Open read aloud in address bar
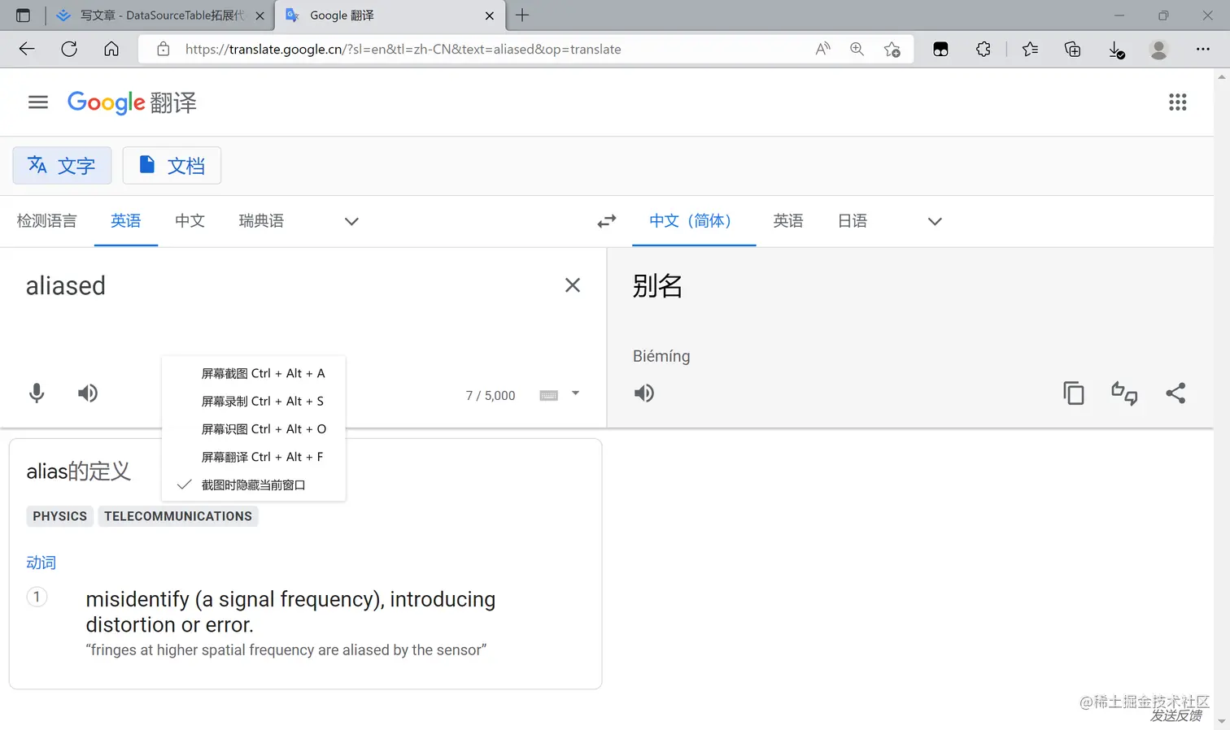 (x=823, y=49)
